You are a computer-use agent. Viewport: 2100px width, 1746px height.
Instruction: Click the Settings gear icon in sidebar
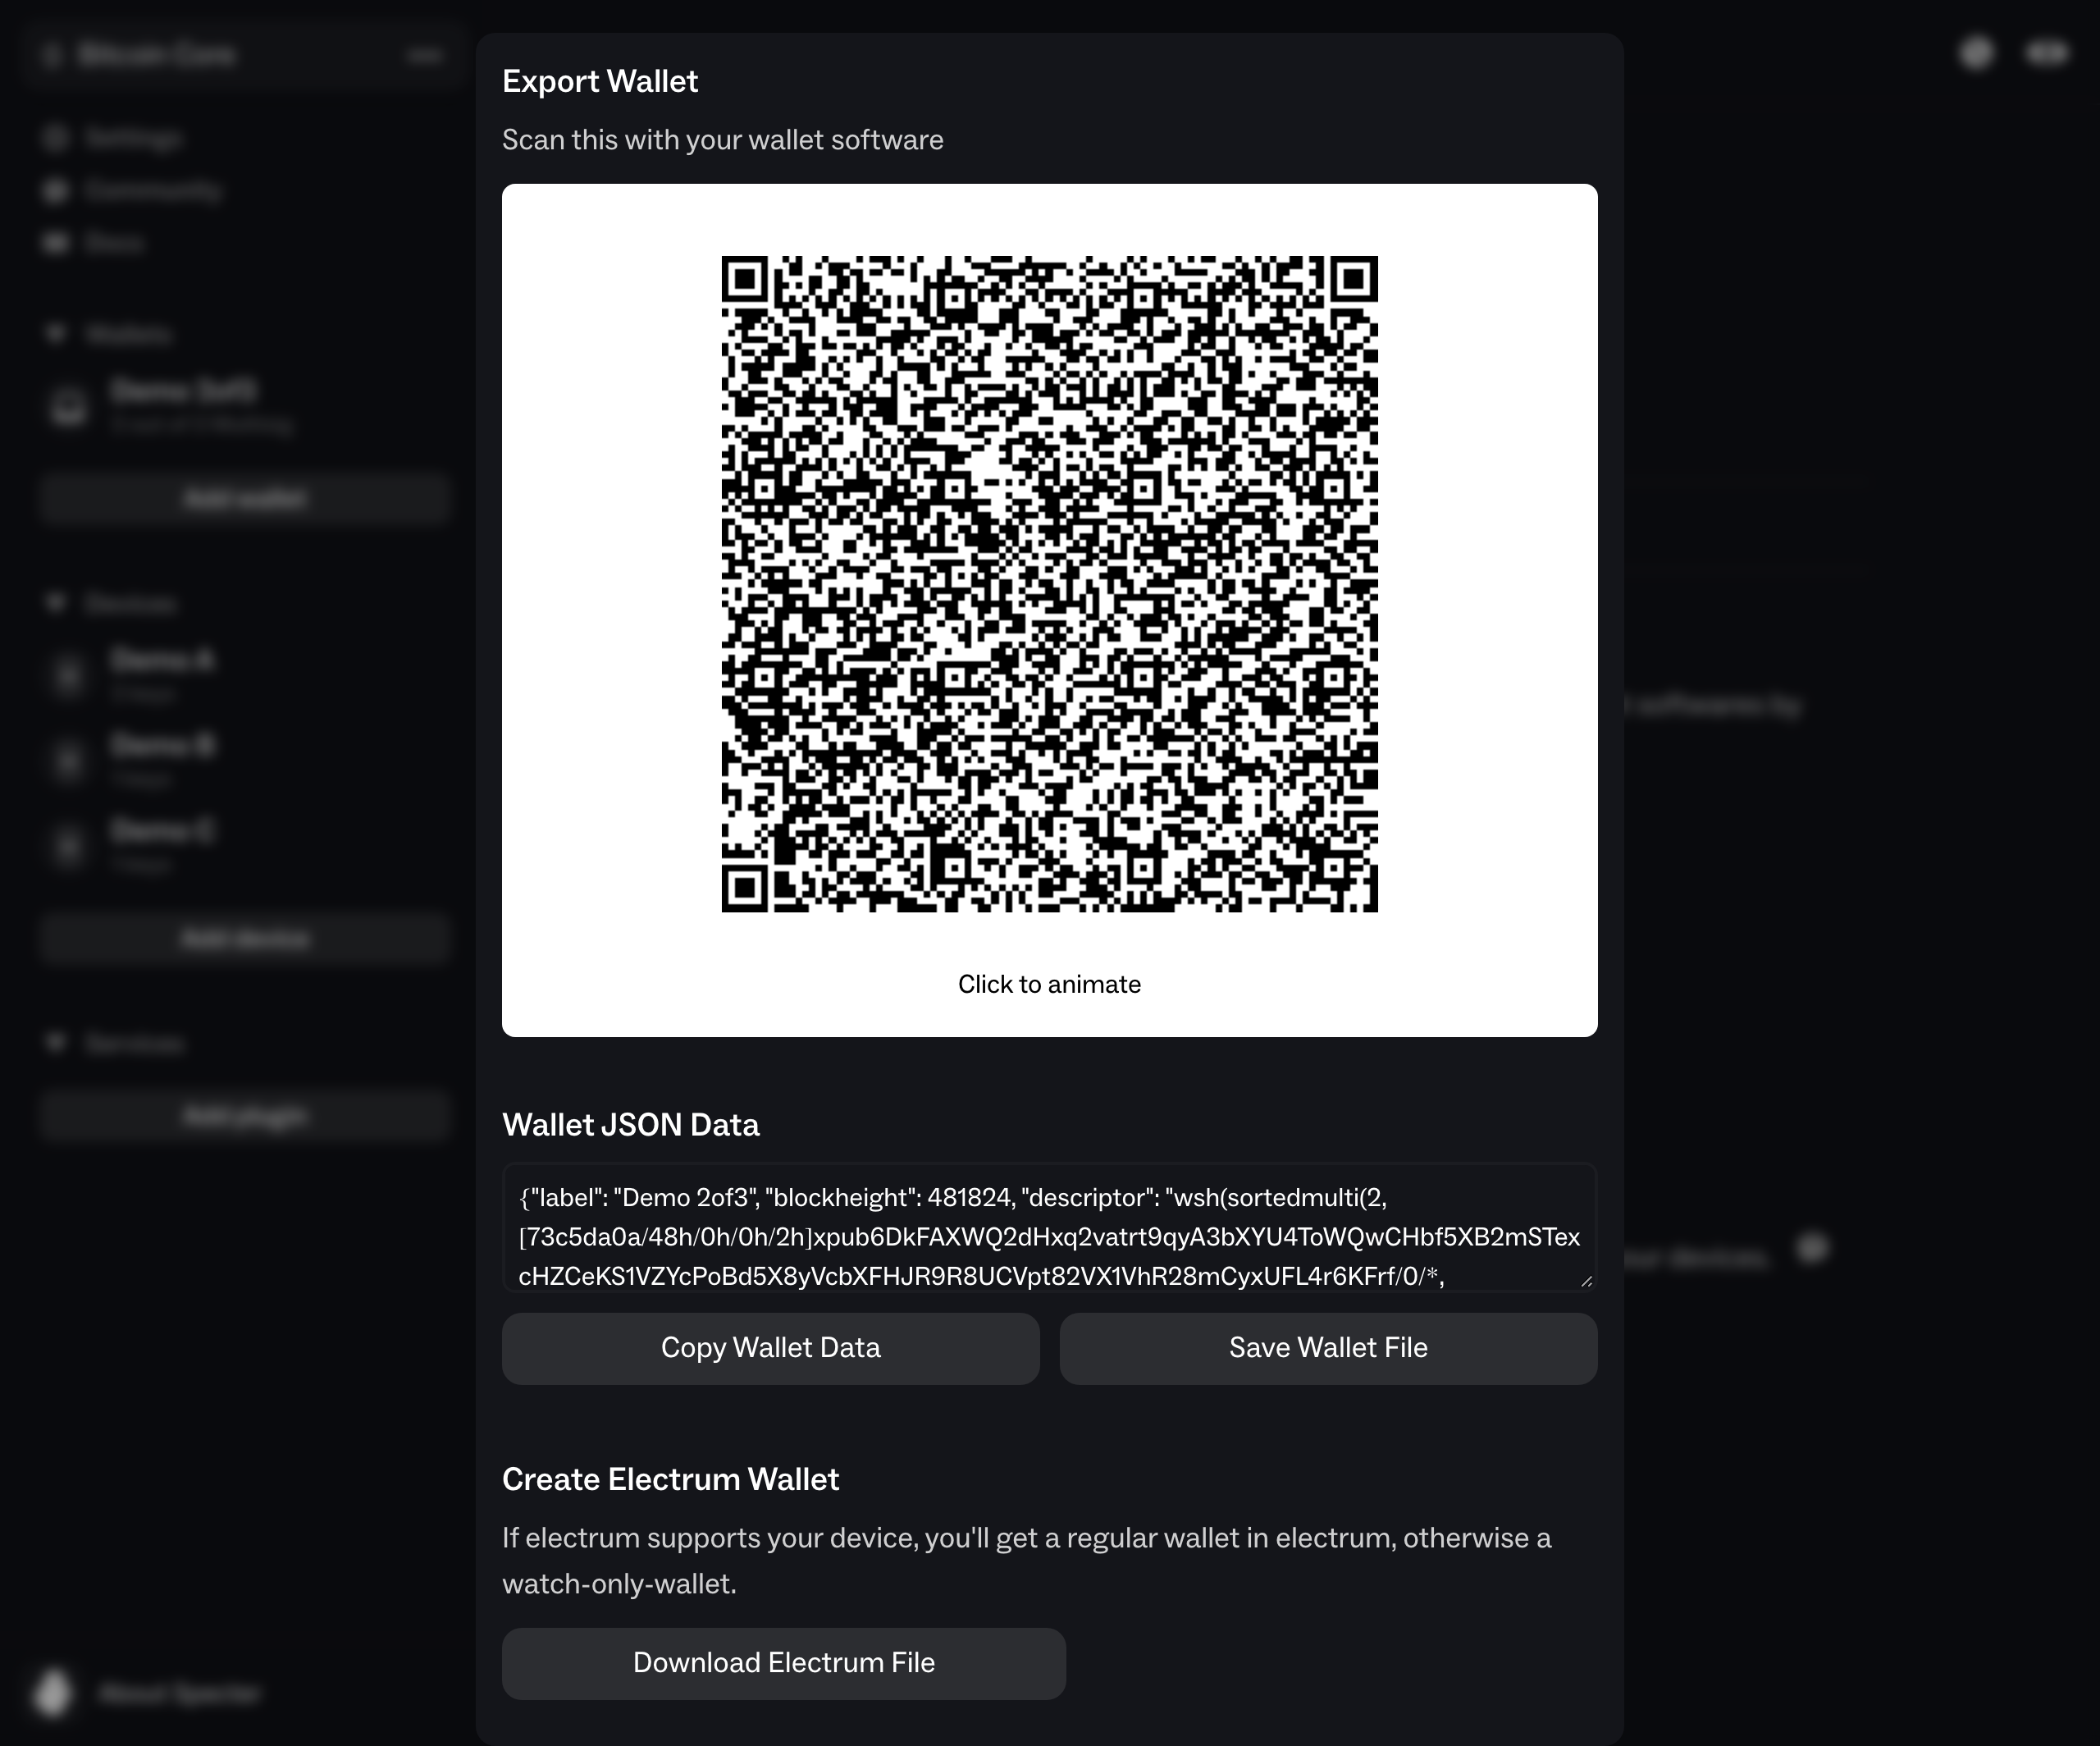coord(56,138)
